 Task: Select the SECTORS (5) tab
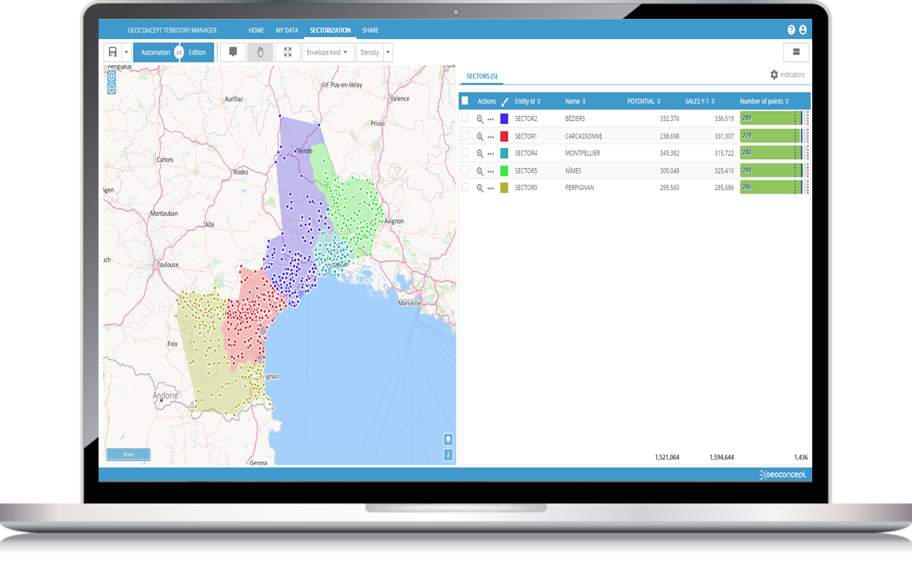tap(482, 76)
